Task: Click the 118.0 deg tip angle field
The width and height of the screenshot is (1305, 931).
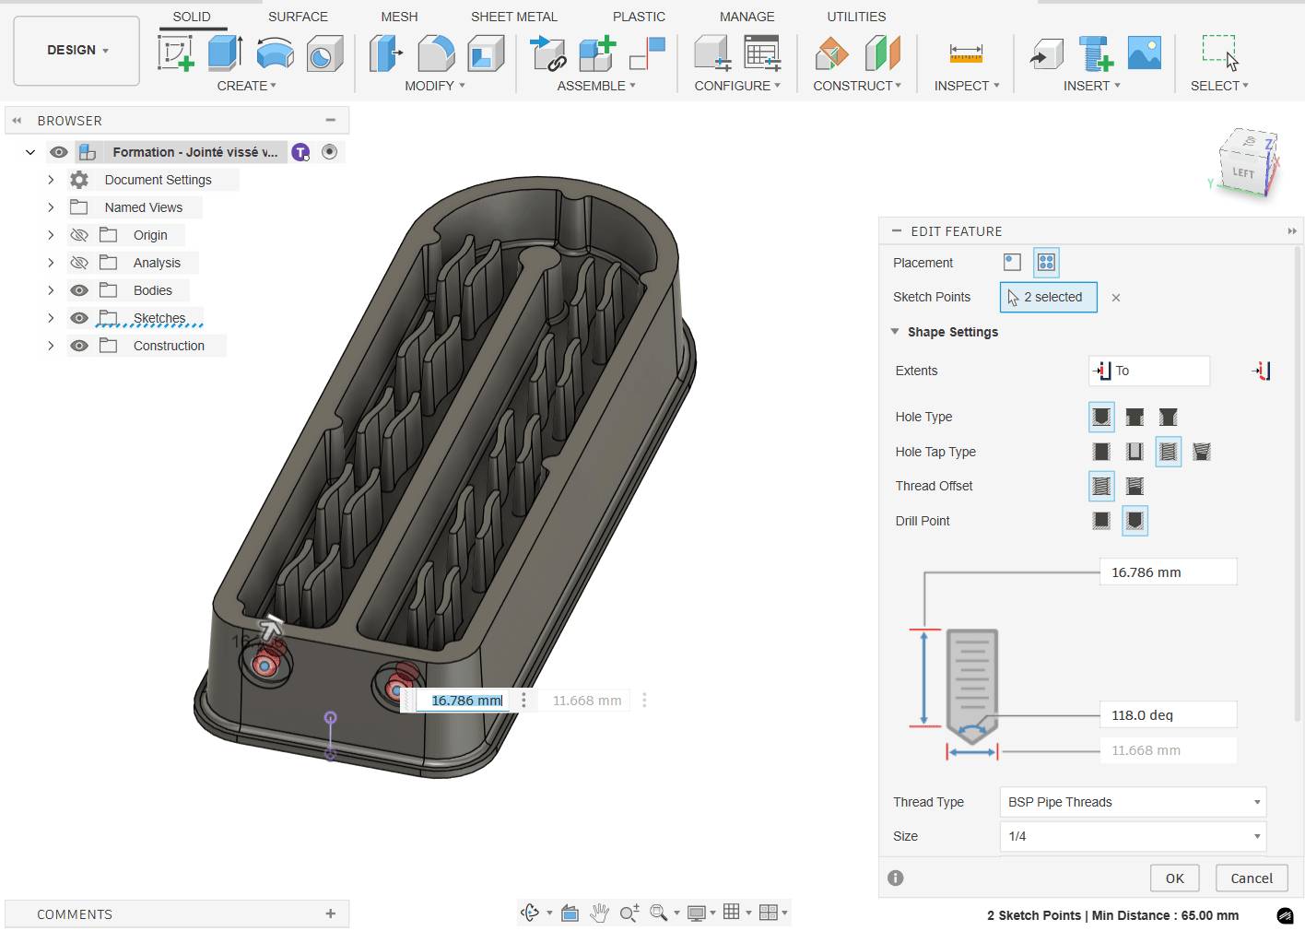Action: click(1167, 715)
